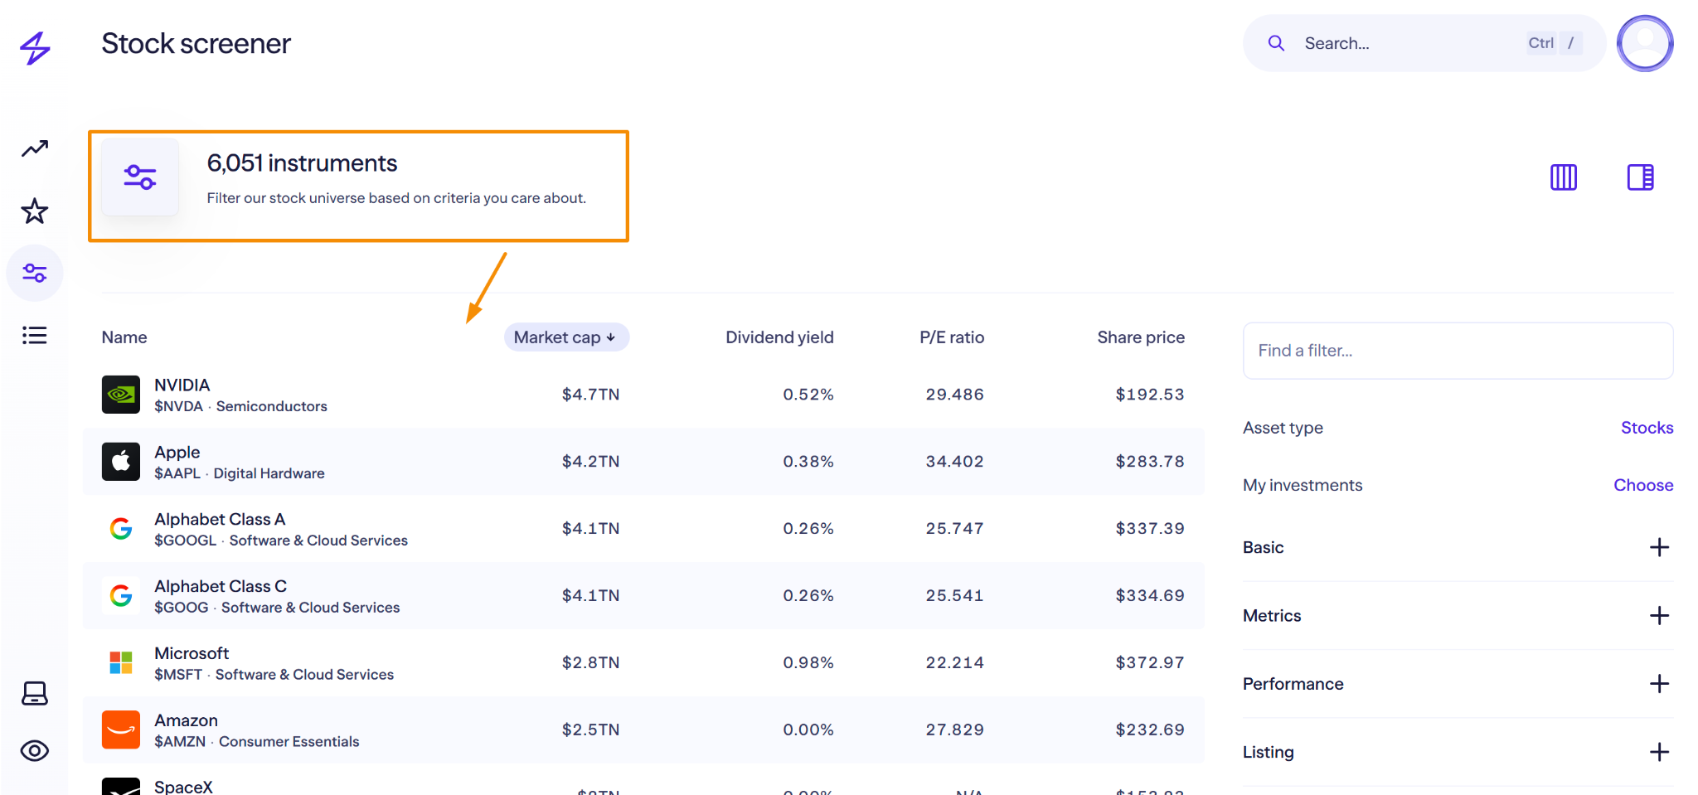The width and height of the screenshot is (1698, 795).
Task: Open the Microsoft stock row
Action: [x=643, y=663]
